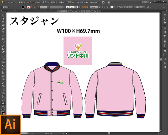
Task: Select the Eraser tool
Action: click(x=3, y=52)
